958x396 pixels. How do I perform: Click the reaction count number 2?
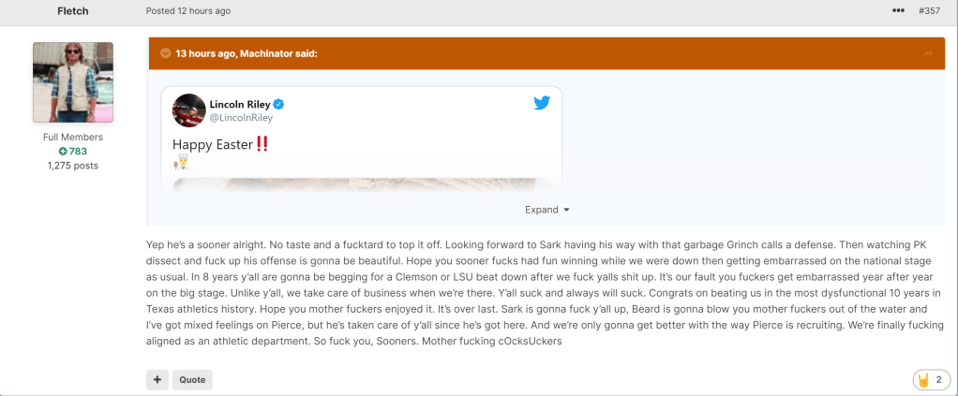click(x=938, y=380)
